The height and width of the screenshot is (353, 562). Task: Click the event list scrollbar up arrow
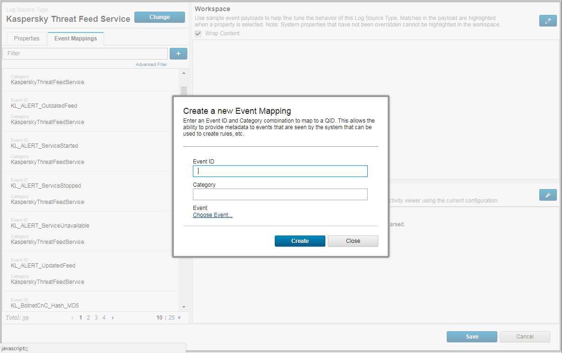point(184,73)
